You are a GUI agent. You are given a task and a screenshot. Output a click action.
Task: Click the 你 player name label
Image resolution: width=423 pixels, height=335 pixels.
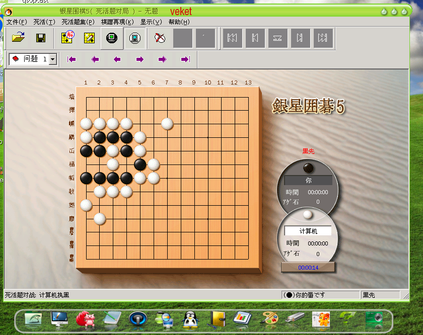(x=308, y=180)
